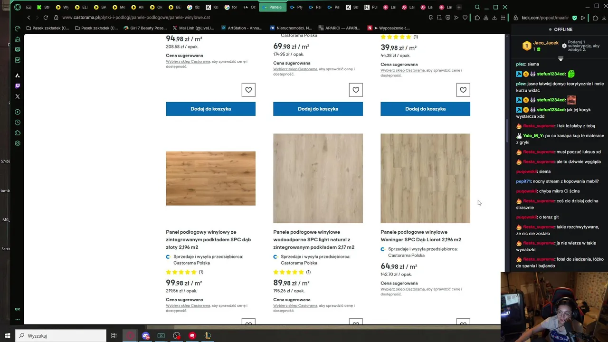This screenshot has height=342, width=608.
Task: Open Discord from taskbar
Action: [x=146, y=336]
